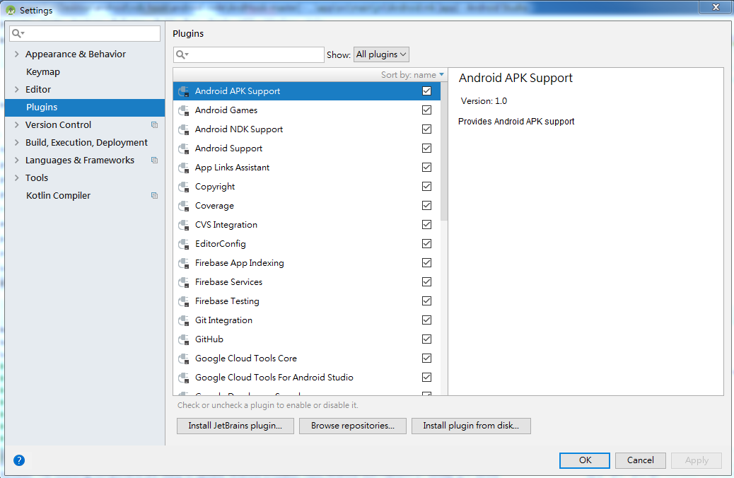Click the Android Support plugin icon

pyautogui.click(x=184, y=149)
